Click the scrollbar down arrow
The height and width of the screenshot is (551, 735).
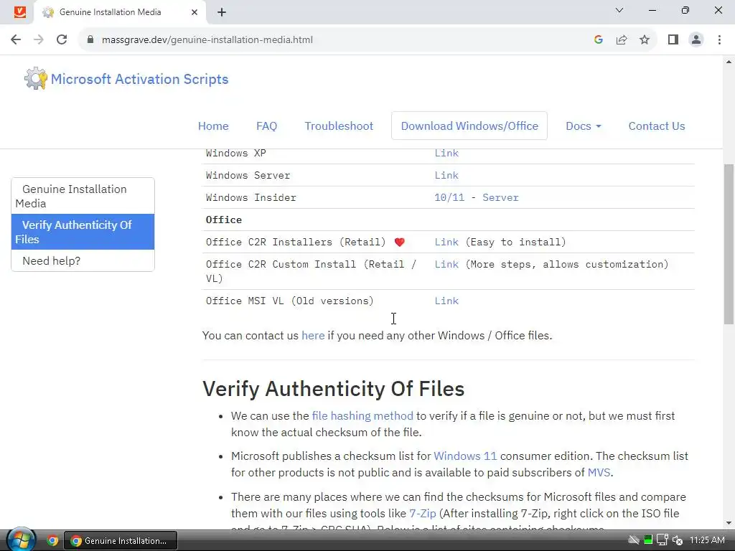click(x=729, y=523)
